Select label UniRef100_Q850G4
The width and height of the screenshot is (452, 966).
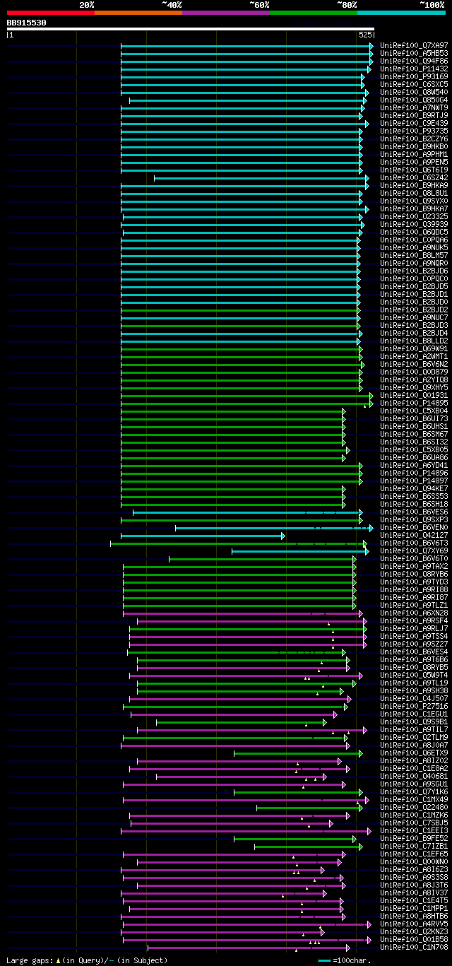[414, 100]
